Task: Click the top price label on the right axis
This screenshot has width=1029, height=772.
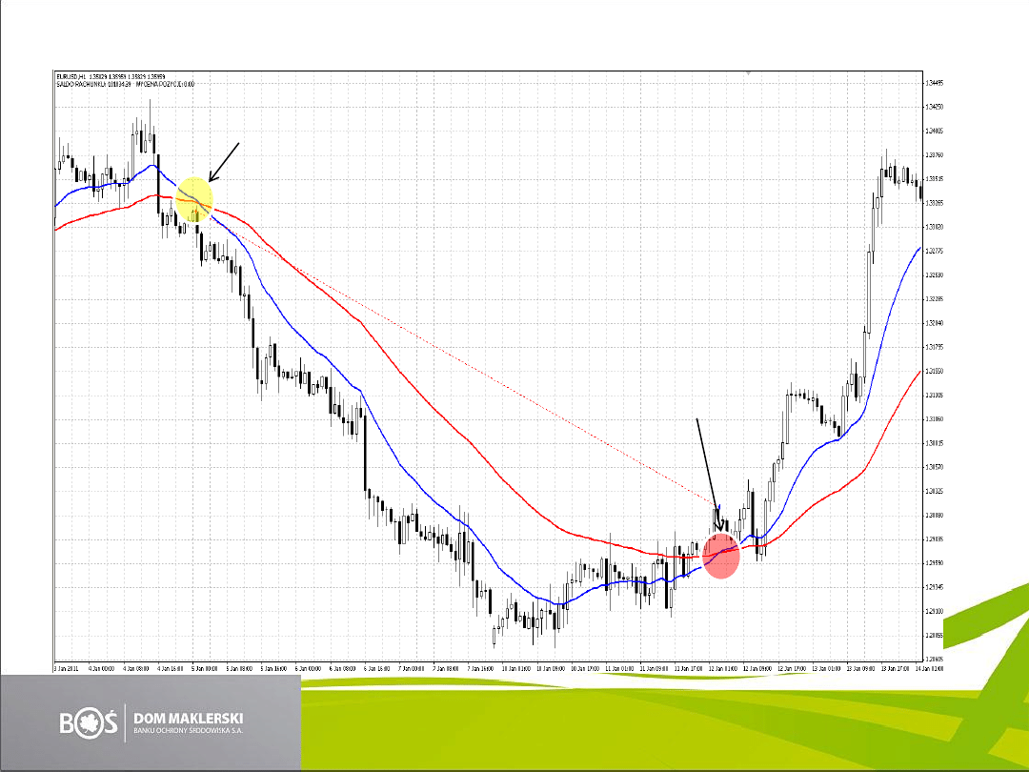Action: pyautogui.click(x=934, y=83)
